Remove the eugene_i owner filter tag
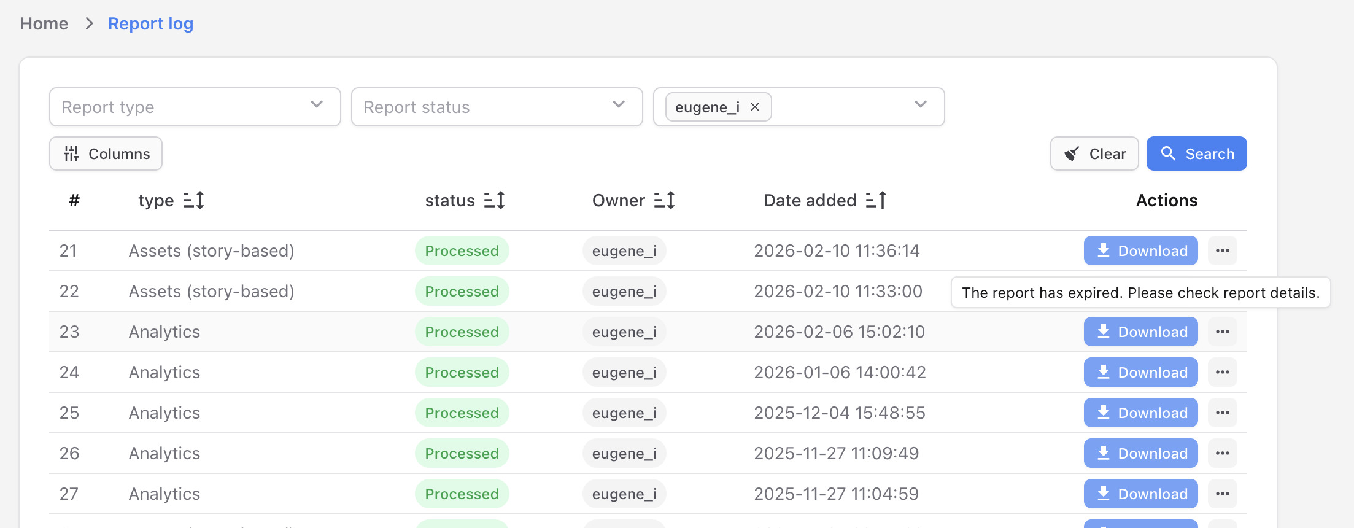This screenshot has width=1354, height=528. pos(755,107)
